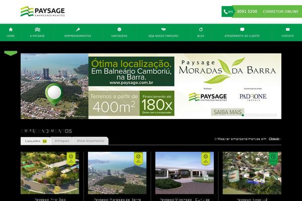
Task: Click the SAIBA MAIS banner button
Action: coord(228,112)
